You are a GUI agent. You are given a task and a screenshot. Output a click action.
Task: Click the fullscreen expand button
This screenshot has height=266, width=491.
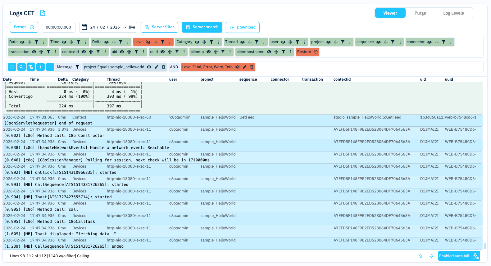12,67
